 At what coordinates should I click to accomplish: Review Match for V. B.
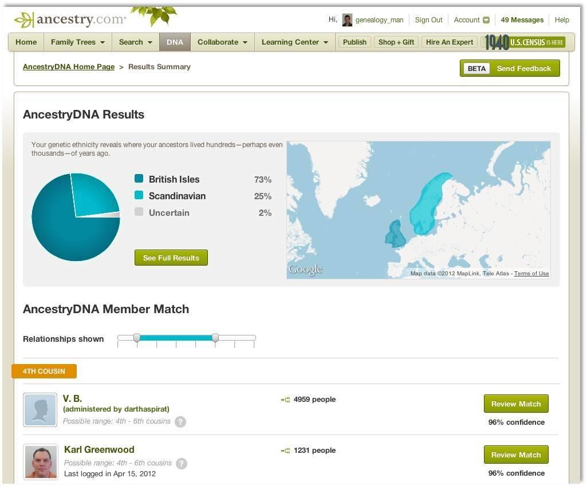tap(515, 404)
